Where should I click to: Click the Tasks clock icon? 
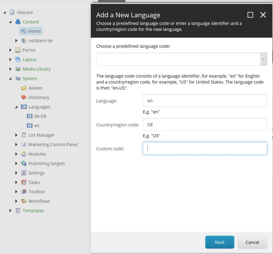pos(24,182)
